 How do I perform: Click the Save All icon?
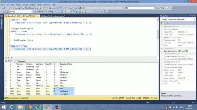point(19,8)
